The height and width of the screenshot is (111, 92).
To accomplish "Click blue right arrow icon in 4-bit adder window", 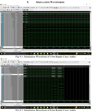I will pos(34,8).
